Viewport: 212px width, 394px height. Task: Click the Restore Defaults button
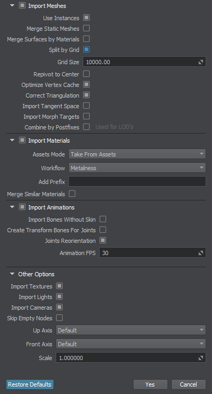[x=30, y=384]
